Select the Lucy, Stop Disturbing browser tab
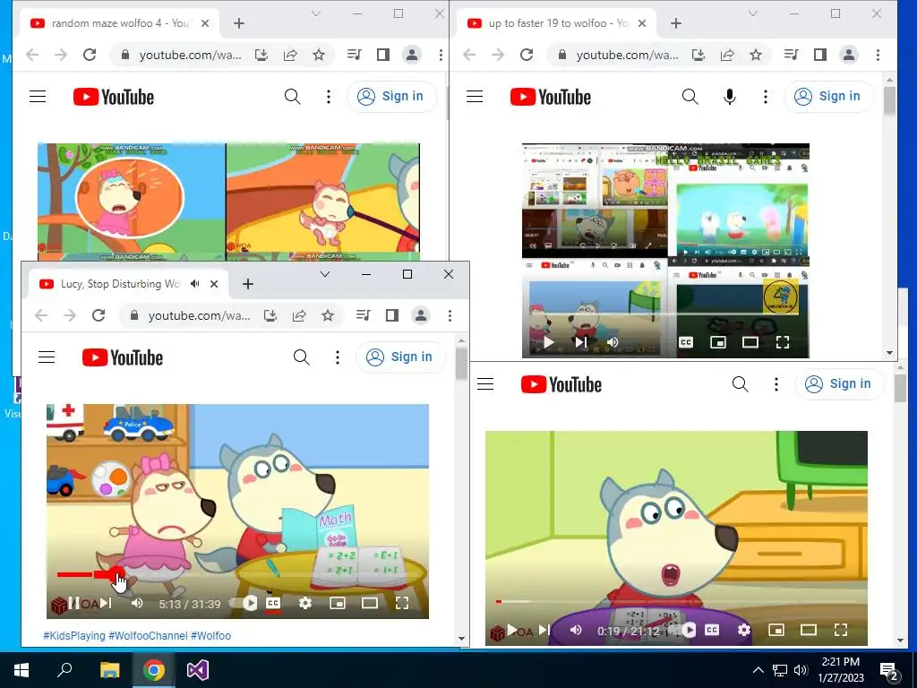The height and width of the screenshot is (688, 917). 119,284
